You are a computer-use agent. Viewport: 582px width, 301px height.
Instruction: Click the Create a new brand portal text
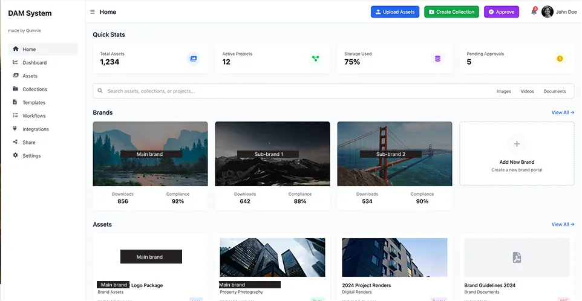click(517, 170)
